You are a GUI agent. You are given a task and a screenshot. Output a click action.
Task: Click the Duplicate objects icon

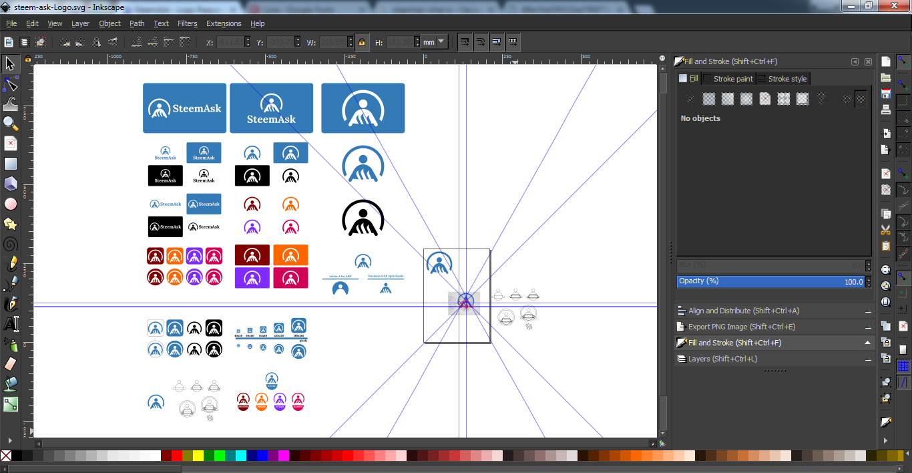click(x=886, y=326)
